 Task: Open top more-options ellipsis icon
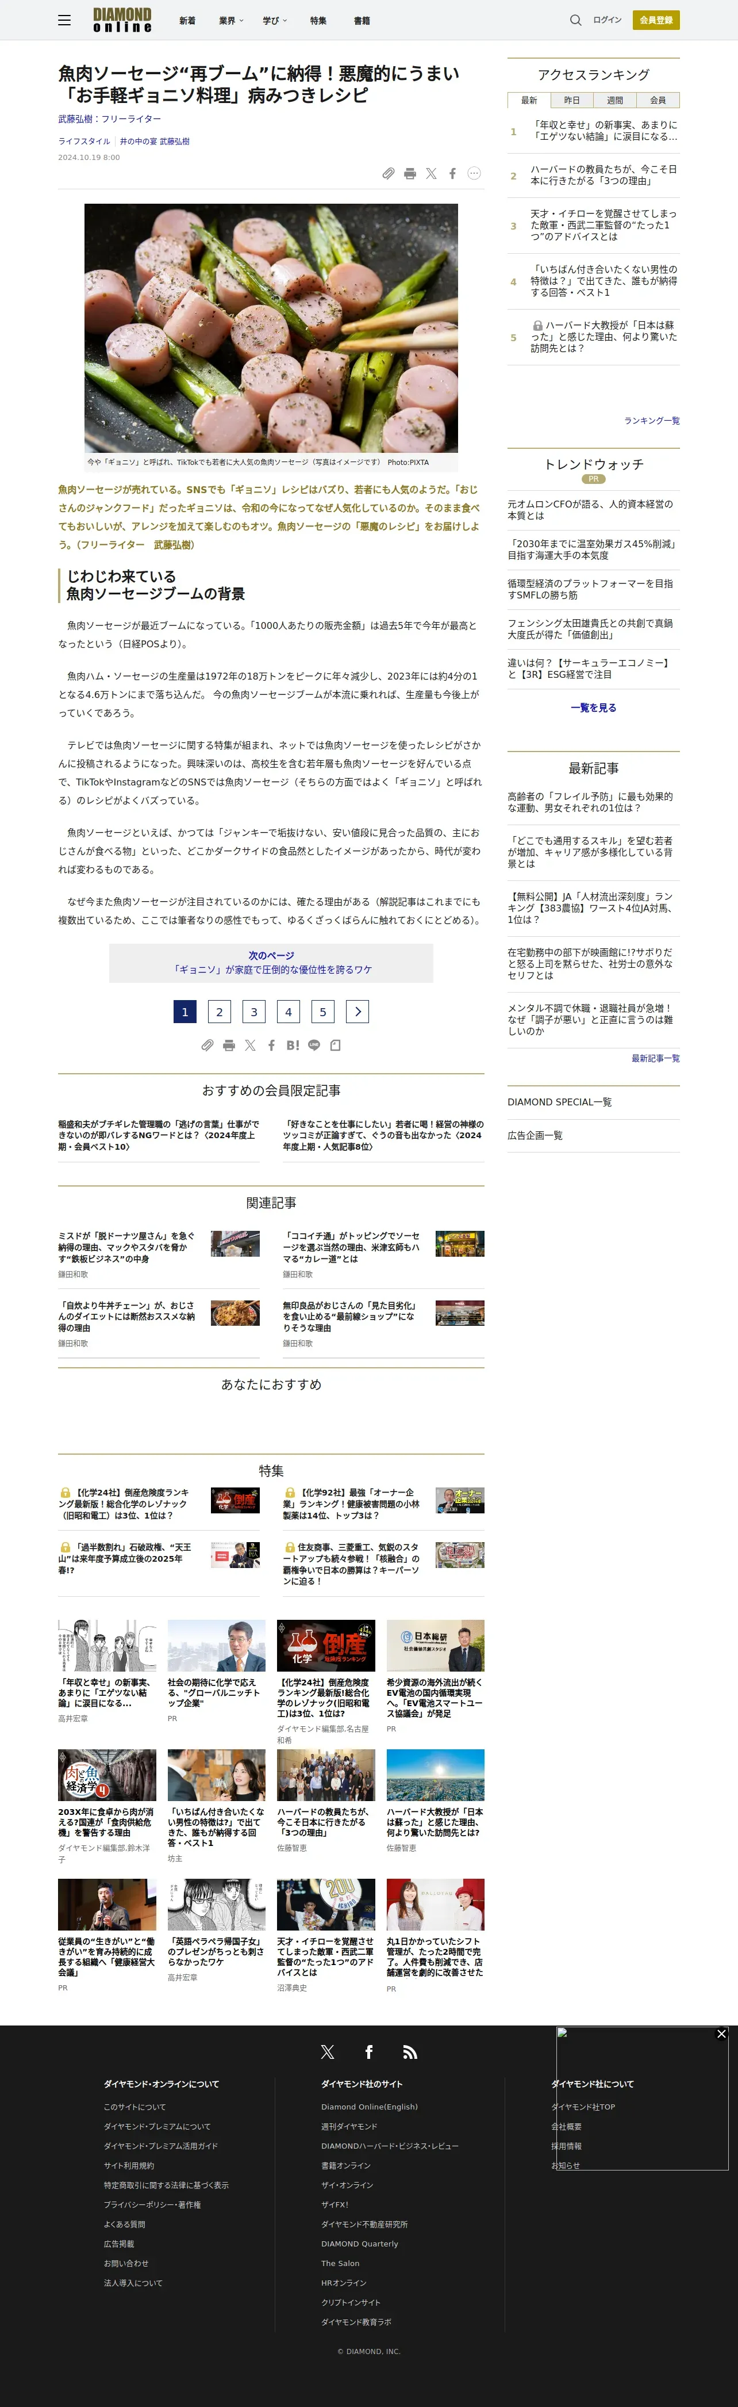(474, 173)
